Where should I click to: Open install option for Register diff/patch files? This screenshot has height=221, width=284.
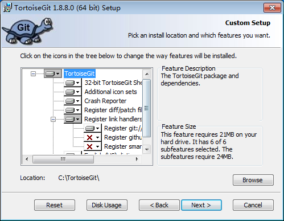[x=72, y=110]
